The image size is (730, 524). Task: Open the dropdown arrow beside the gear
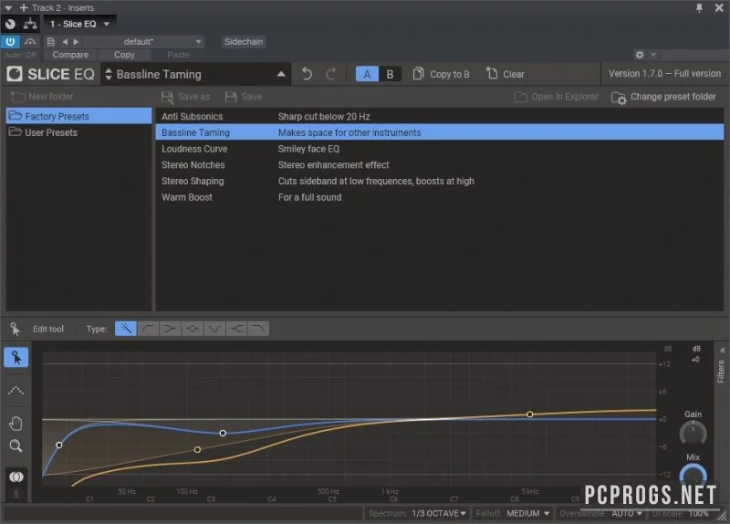coord(652,55)
